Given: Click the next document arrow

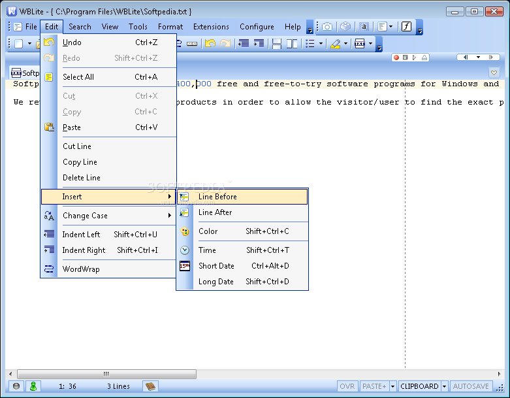Looking at the screenshot, I should pos(491,58).
